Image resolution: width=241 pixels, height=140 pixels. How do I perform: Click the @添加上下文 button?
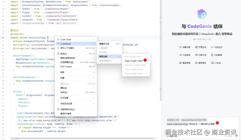(173, 120)
